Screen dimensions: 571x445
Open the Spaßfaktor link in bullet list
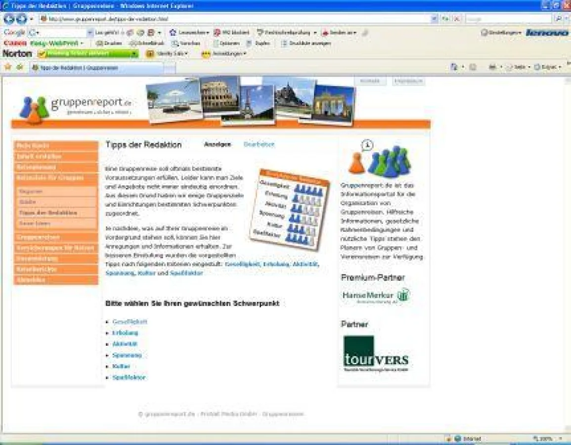[x=129, y=377]
